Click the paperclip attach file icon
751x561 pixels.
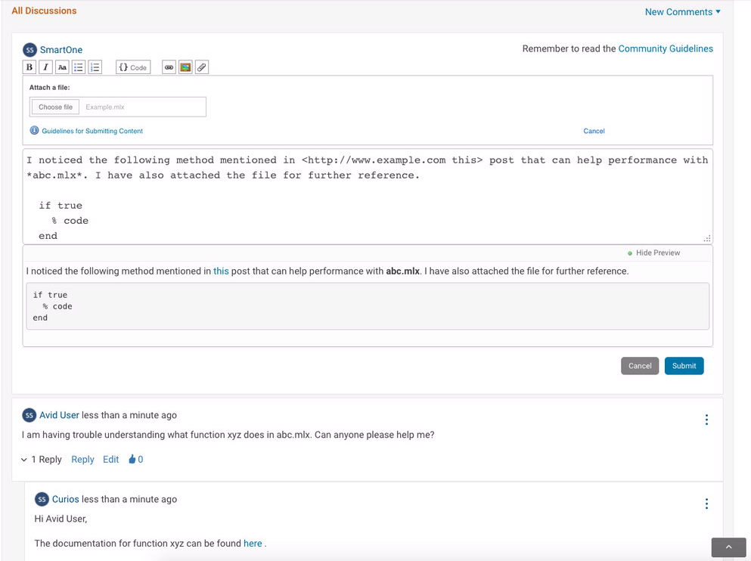click(x=201, y=67)
